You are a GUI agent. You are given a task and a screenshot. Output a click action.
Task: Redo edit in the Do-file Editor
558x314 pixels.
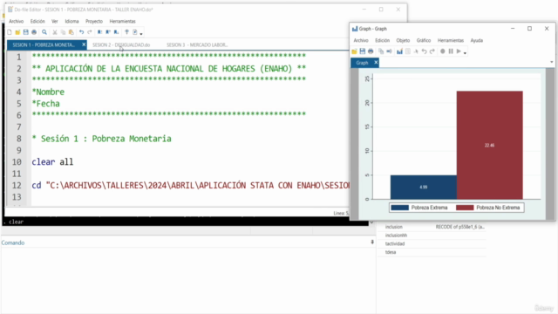[x=90, y=32]
